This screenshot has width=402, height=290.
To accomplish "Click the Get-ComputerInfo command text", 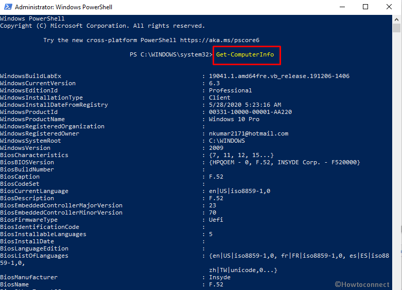I will 245,54.
